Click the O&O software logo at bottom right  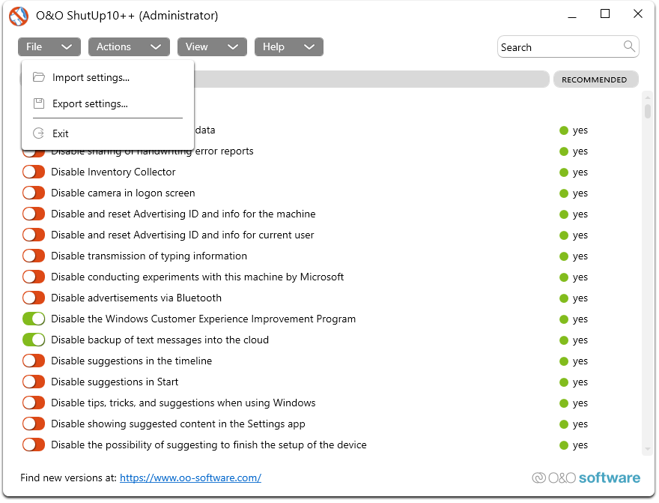tap(586, 478)
